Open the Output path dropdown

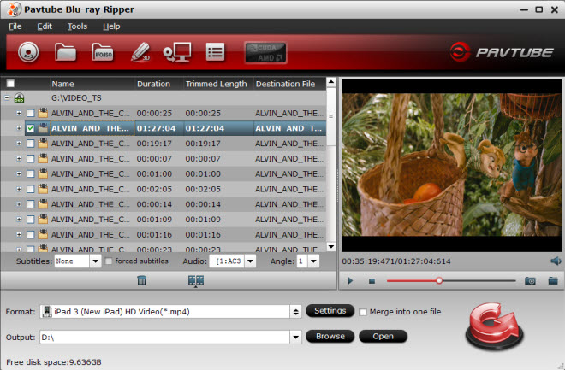coord(296,338)
